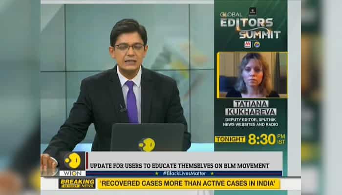
Task: Click the round blue-orange sponsor logo
Action: coord(256,44)
